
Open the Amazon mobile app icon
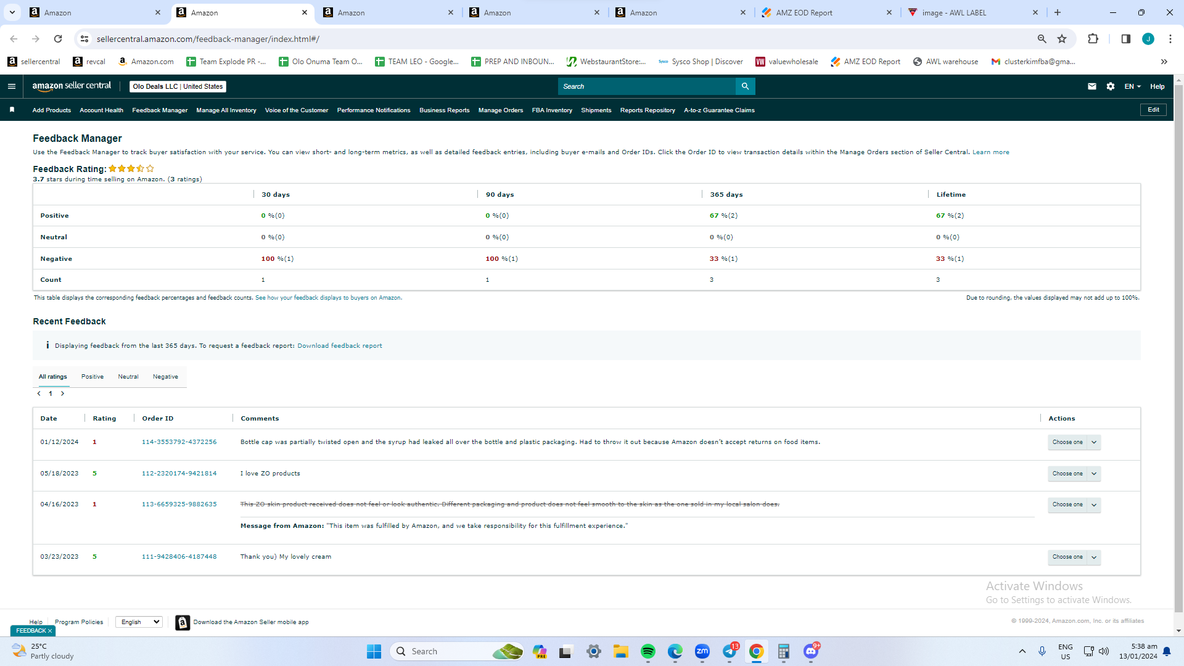pos(183,622)
